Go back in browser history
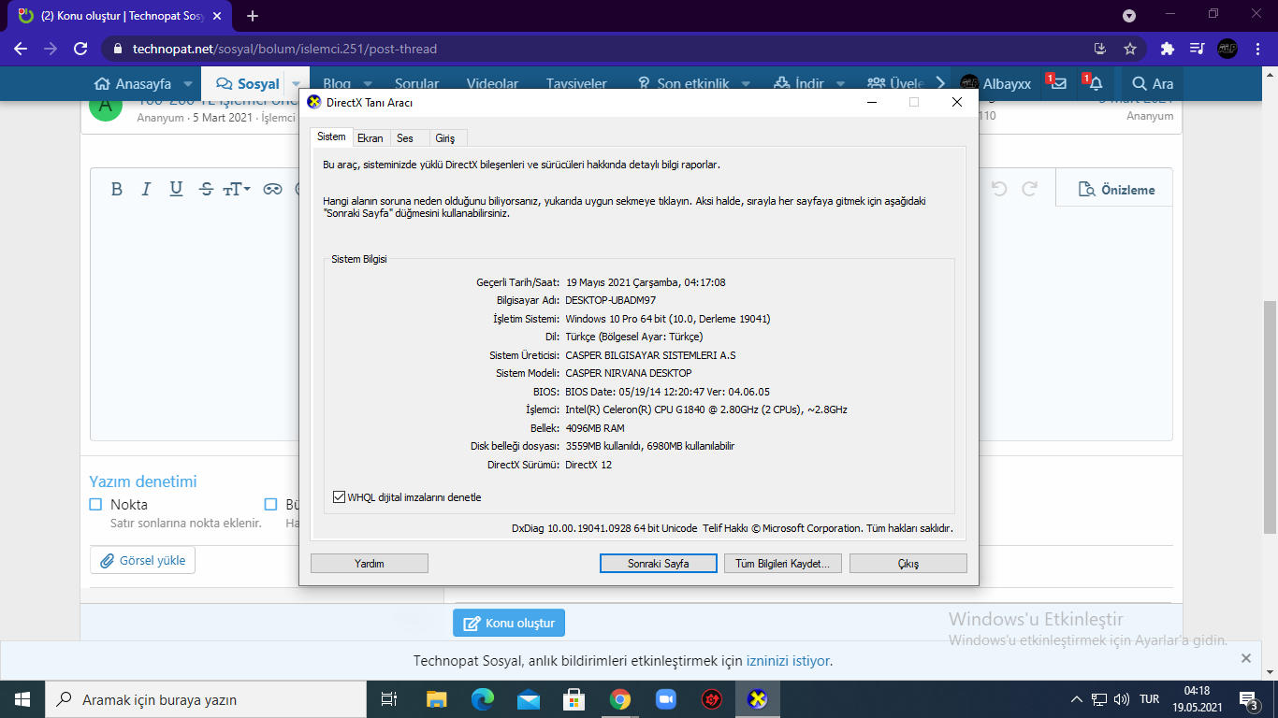This screenshot has height=718, width=1278. coord(21,49)
